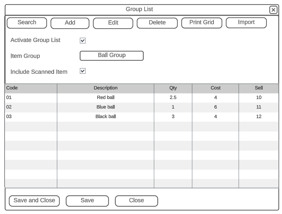Click the Edit button
The width and height of the screenshot is (282, 214).
(113, 23)
